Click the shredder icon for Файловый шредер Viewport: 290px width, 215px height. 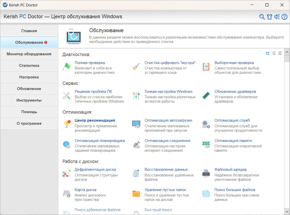(x=206, y=173)
